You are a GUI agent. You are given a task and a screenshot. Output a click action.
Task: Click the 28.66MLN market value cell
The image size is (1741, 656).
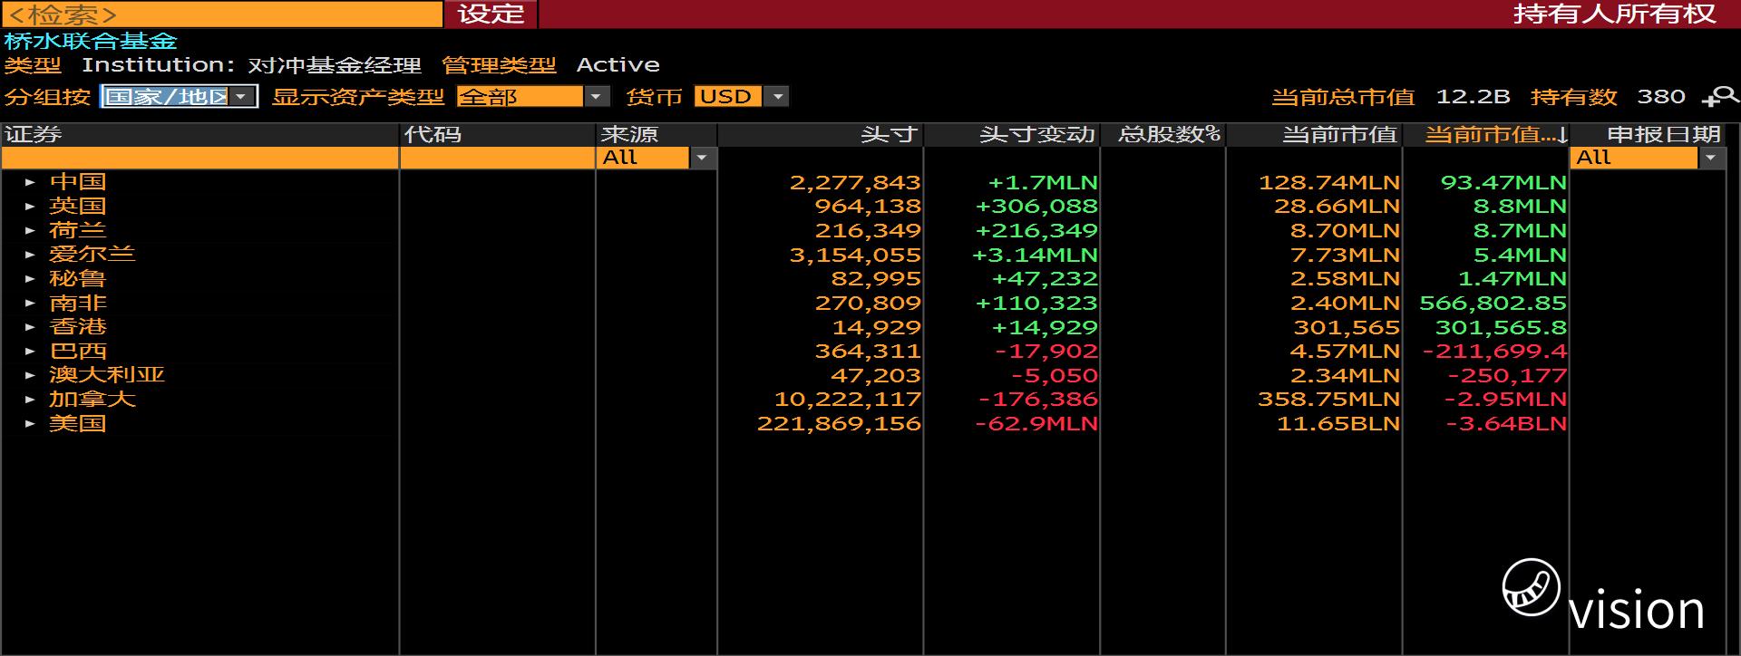click(1337, 207)
